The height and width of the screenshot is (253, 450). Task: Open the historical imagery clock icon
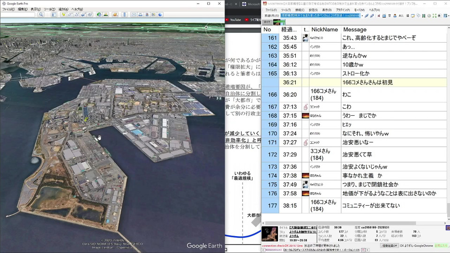click(x=99, y=15)
